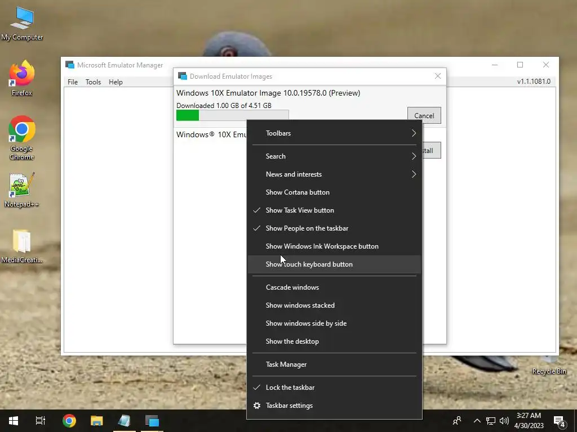Select second Windows 10X Emu list entry
The height and width of the screenshot is (432, 577).
click(x=211, y=134)
